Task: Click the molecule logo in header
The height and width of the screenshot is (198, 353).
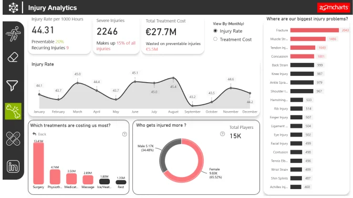Action: point(13,8)
